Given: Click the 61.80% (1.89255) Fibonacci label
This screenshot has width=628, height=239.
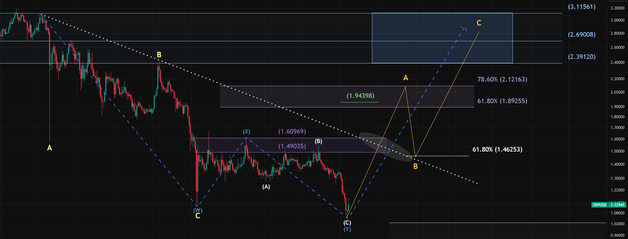Looking at the screenshot, I should click(x=502, y=102).
